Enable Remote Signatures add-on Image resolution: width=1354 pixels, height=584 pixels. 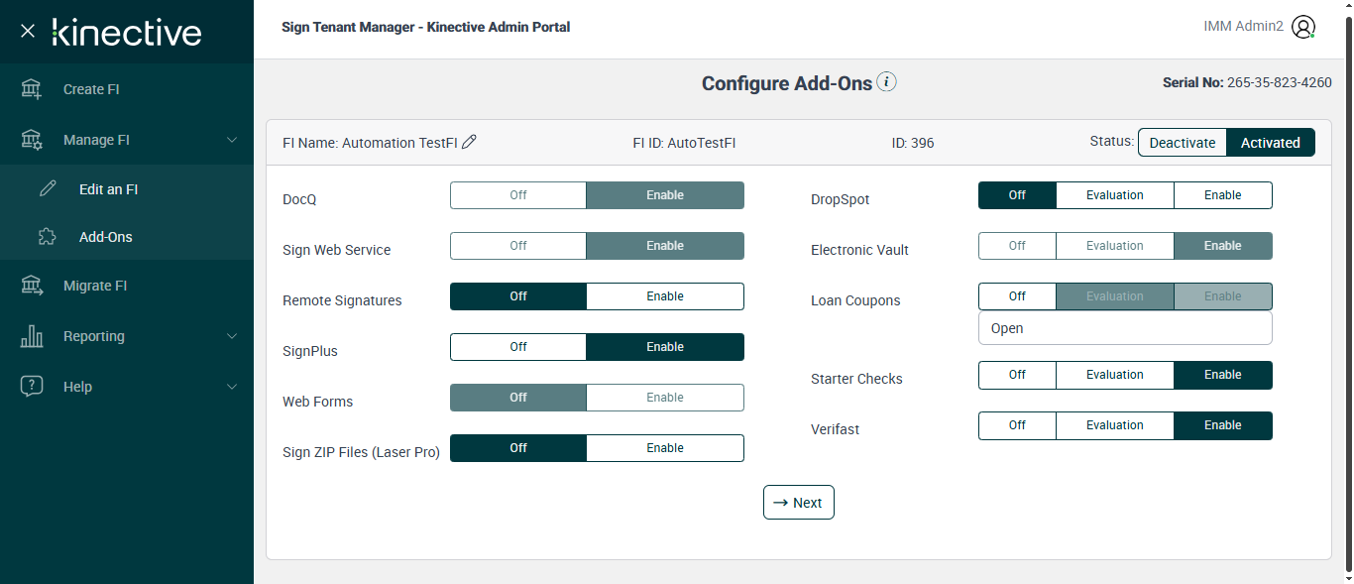click(664, 296)
